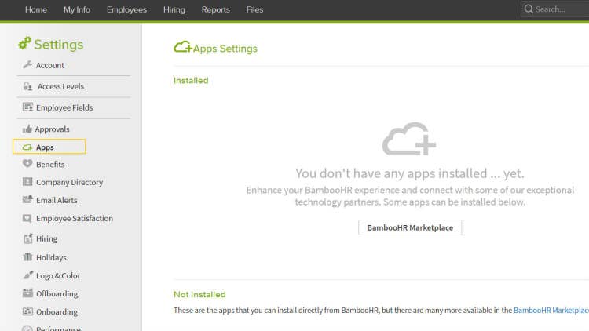The image size is (589, 331).
Task: Open Hiring settings in sidebar
Action: (x=46, y=238)
